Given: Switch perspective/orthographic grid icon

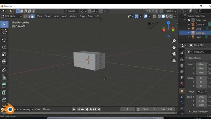Looking at the screenshot, I should click(x=174, y=60).
